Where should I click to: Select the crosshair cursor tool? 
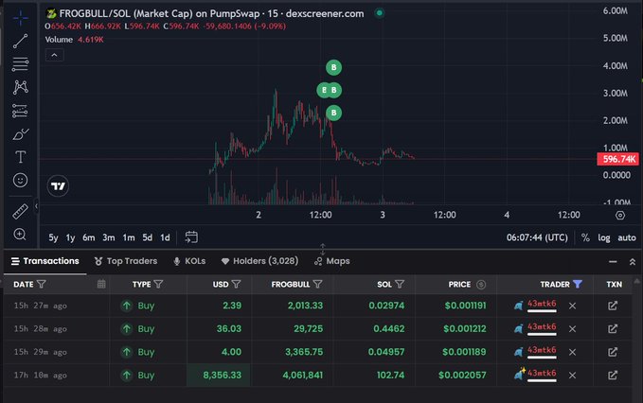(20, 18)
